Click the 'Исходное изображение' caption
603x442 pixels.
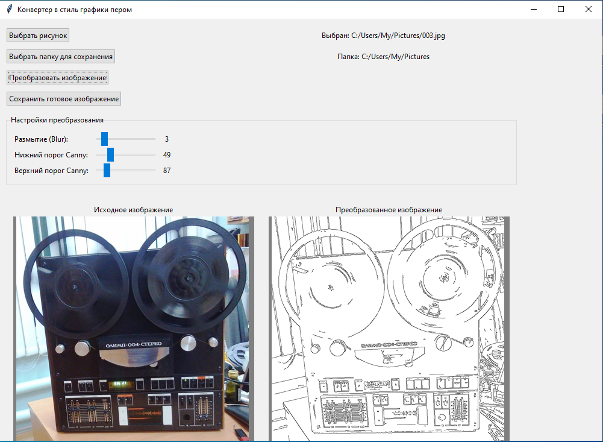click(x=134, y=210)
